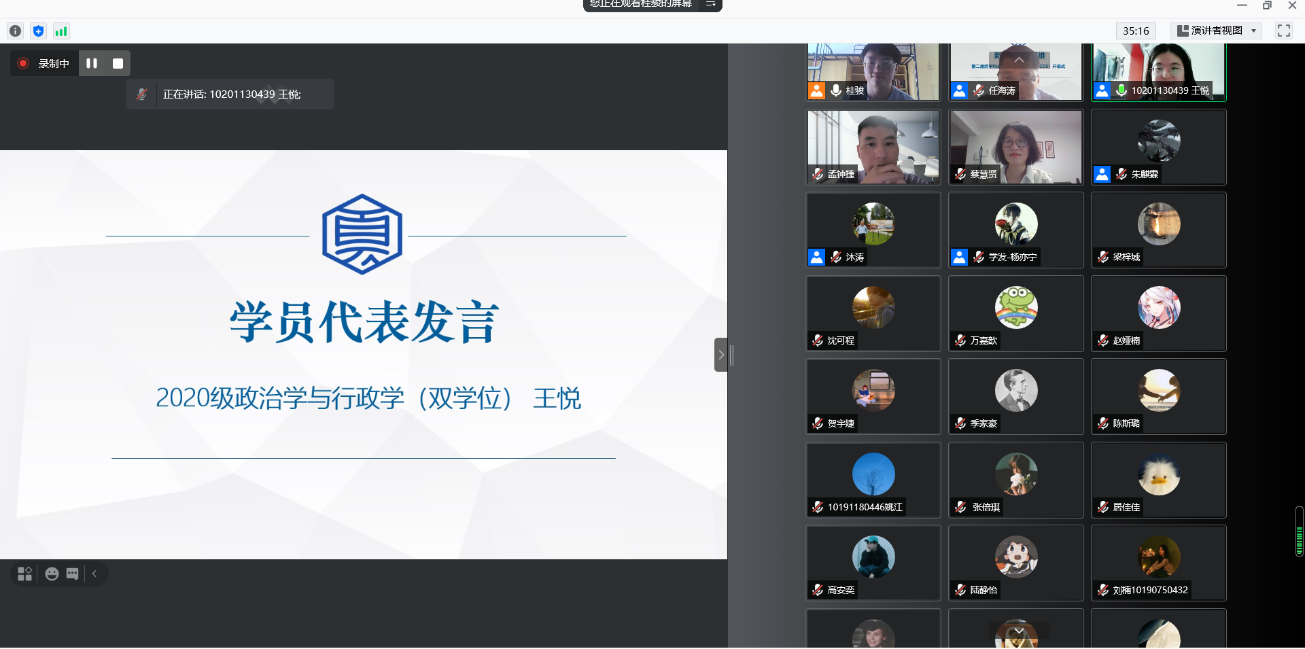Open screen share options menu at top
Image resolution: width=1305 pixels, height=649 pixels.
point(710,4)
